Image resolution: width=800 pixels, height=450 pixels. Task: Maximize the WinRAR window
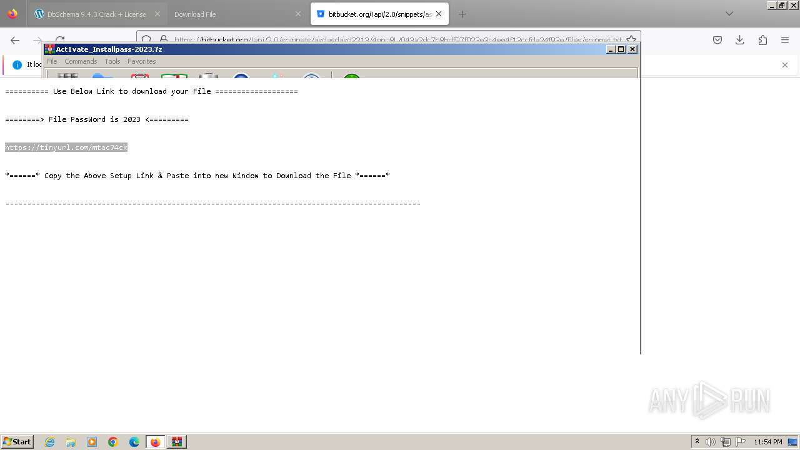point(621,49)
